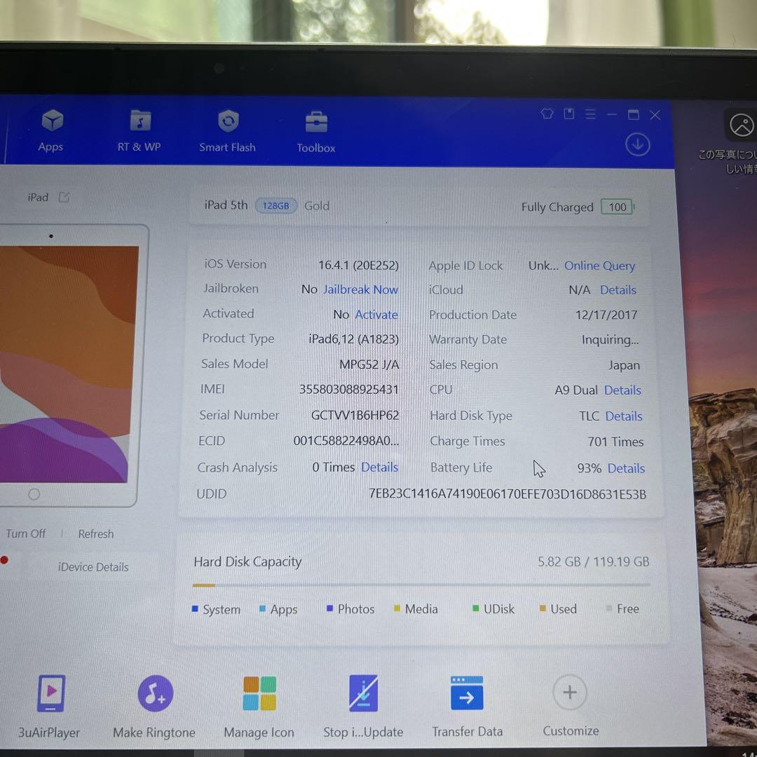Click Turn Off button
The width and height of the screenshot is (757, 757).
[26, 533]
